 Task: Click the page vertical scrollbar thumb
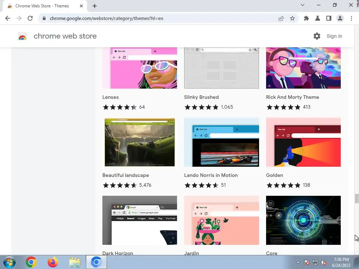tap(357, 198)
